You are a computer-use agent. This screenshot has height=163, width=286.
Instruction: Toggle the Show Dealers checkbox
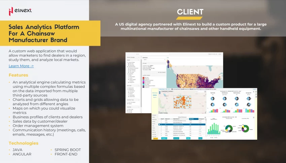[159, 72]
